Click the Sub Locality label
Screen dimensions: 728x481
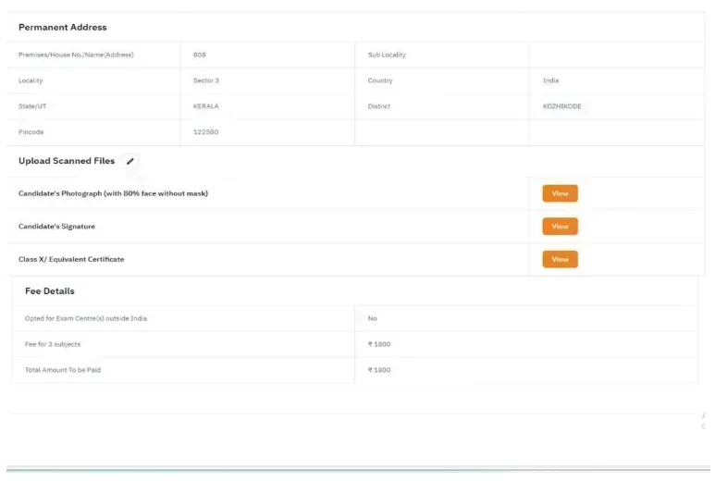tap(387, 55)
